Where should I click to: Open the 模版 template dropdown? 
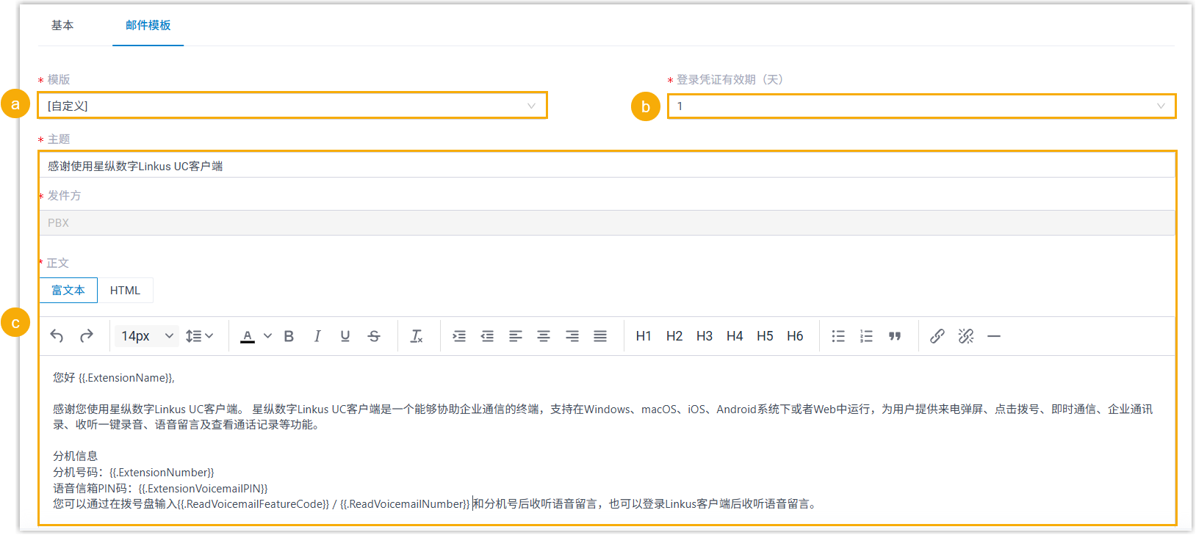292,106
